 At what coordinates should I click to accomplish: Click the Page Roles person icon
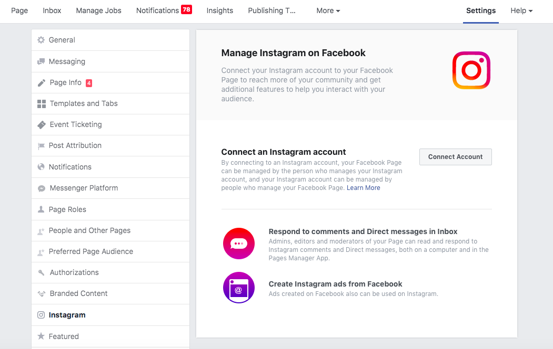click(x=41, y=209)
